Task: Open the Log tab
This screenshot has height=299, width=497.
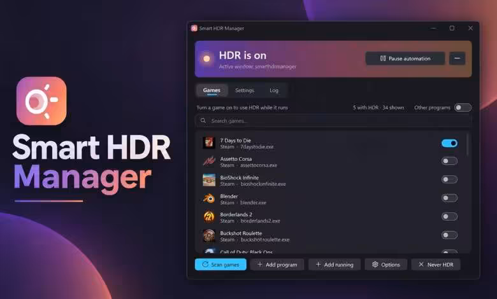Action: point(274,90)
